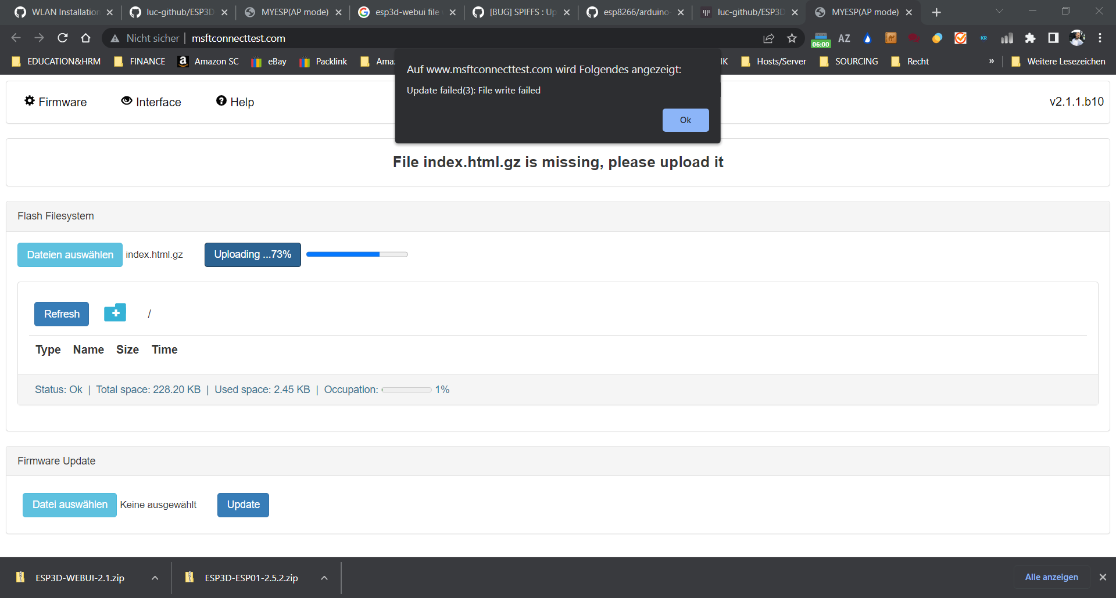Viewport: 1116px width, 598px height.
Task: Open the 06:00 timer extension icon
Action: tap(821, 38)
